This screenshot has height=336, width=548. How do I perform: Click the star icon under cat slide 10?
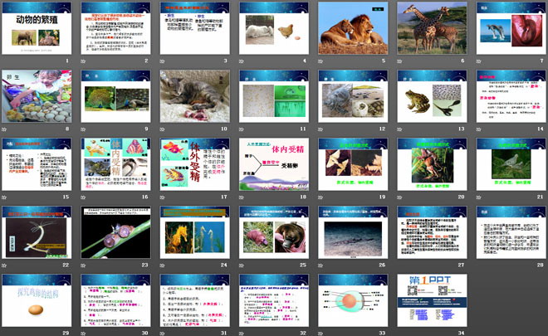161,129
